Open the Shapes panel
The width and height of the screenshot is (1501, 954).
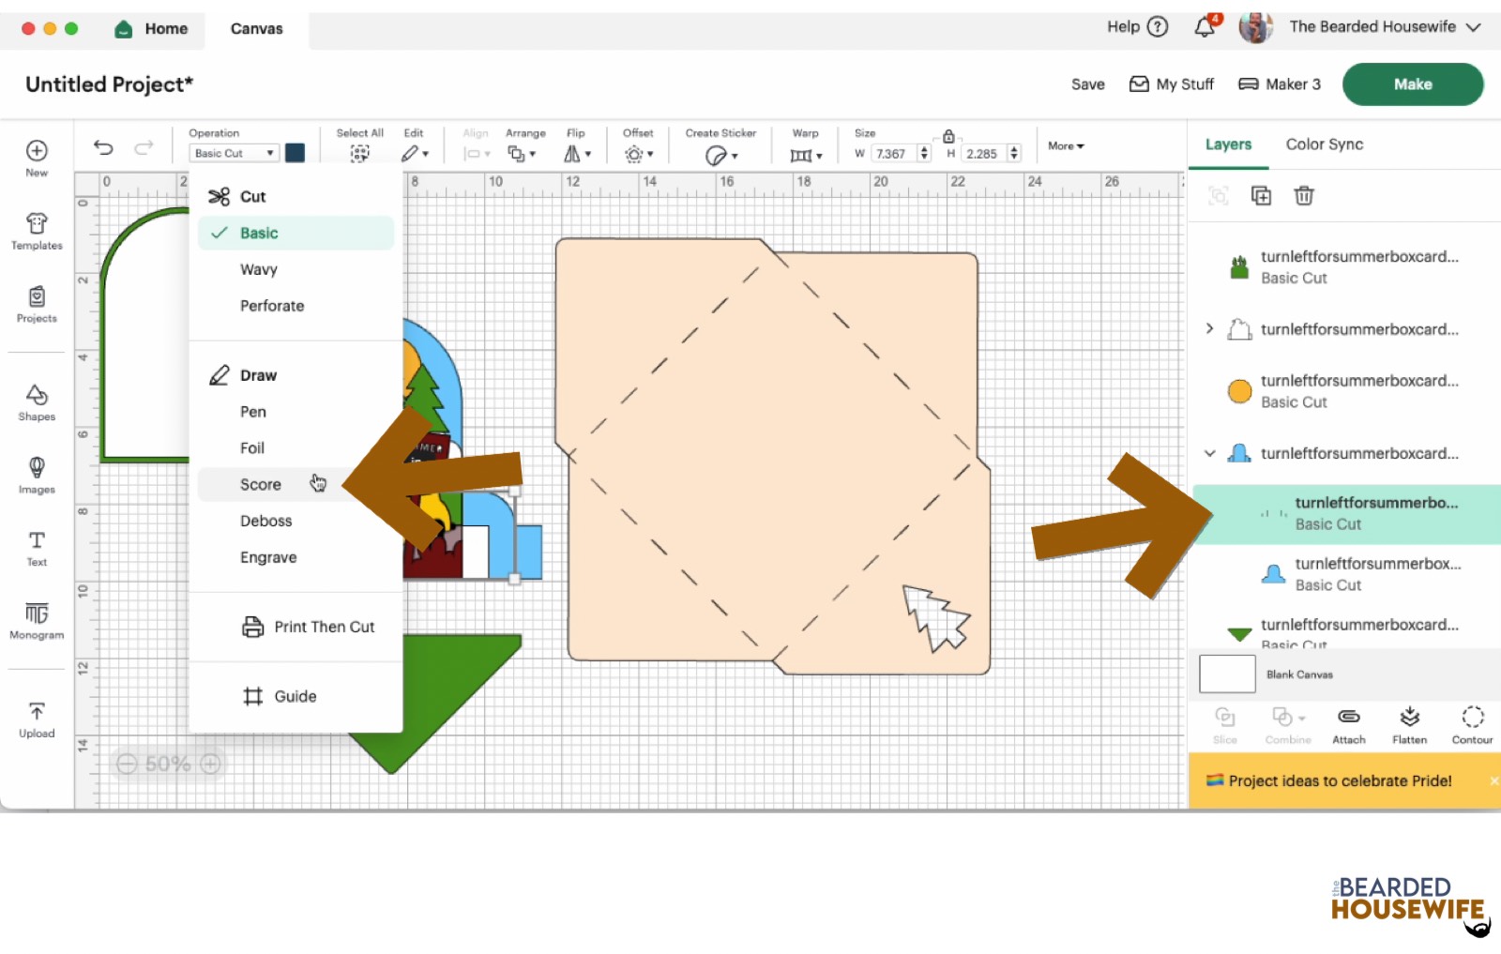(37, 402)
